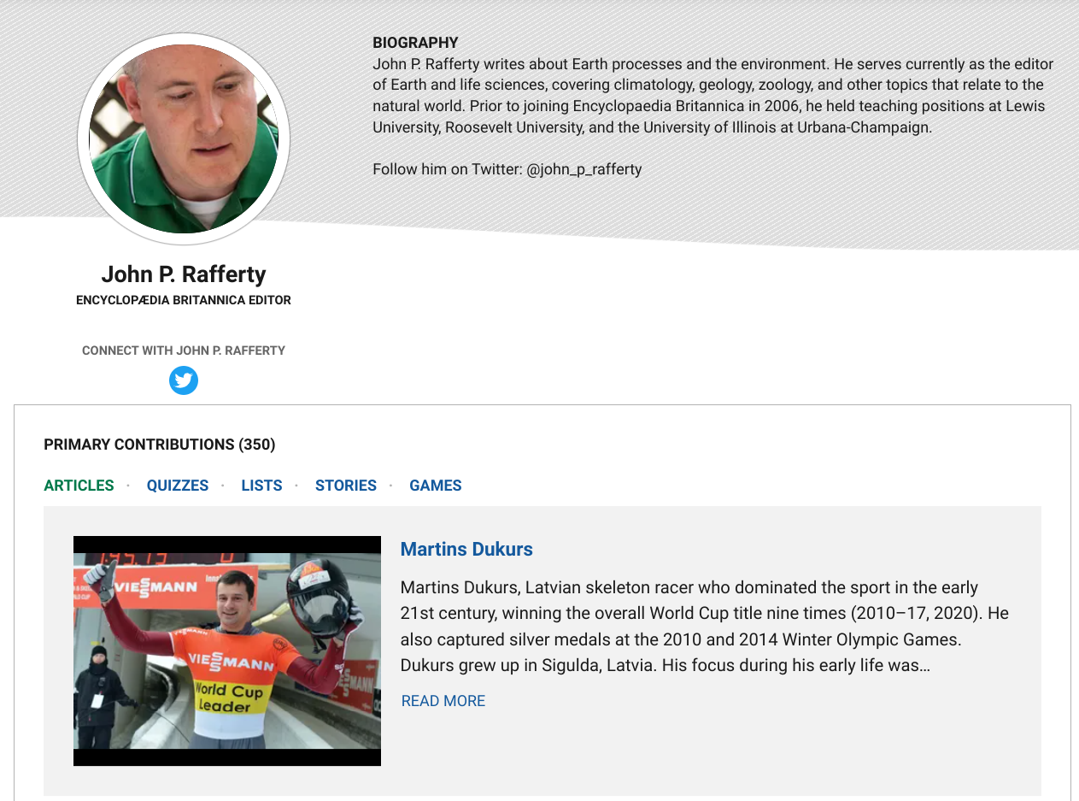Click the Encyclopædia Britannica Editor subtitle
The width and height of the screenshot is (1079, 801).
184,300
